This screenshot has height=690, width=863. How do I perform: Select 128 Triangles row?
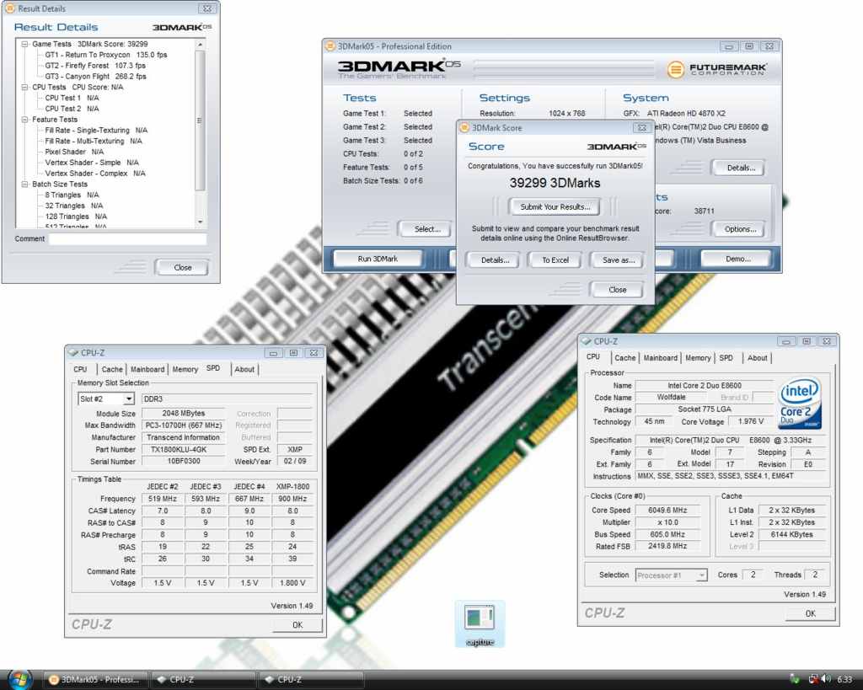(x=76, y=217)
